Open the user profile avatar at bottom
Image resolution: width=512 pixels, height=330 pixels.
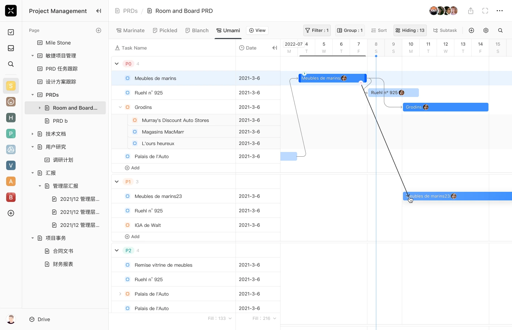click(11, 319)
